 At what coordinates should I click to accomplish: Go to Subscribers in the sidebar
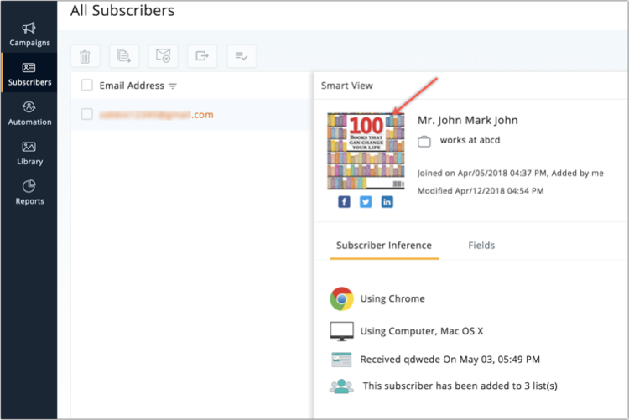tap(29, 74)
